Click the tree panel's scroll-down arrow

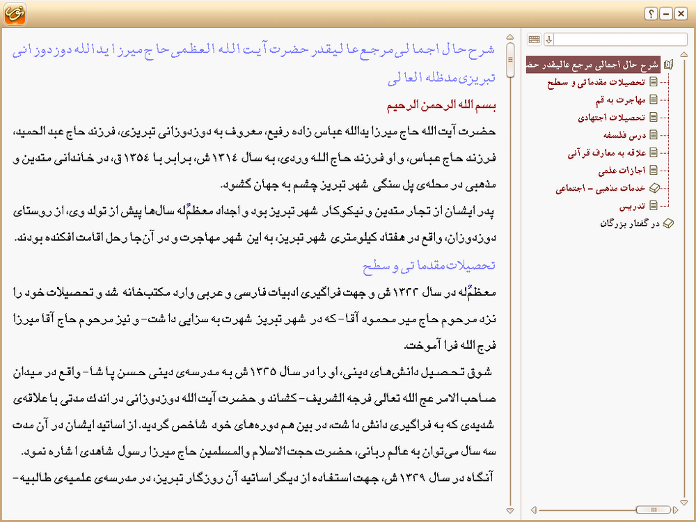tap(684, 503)
